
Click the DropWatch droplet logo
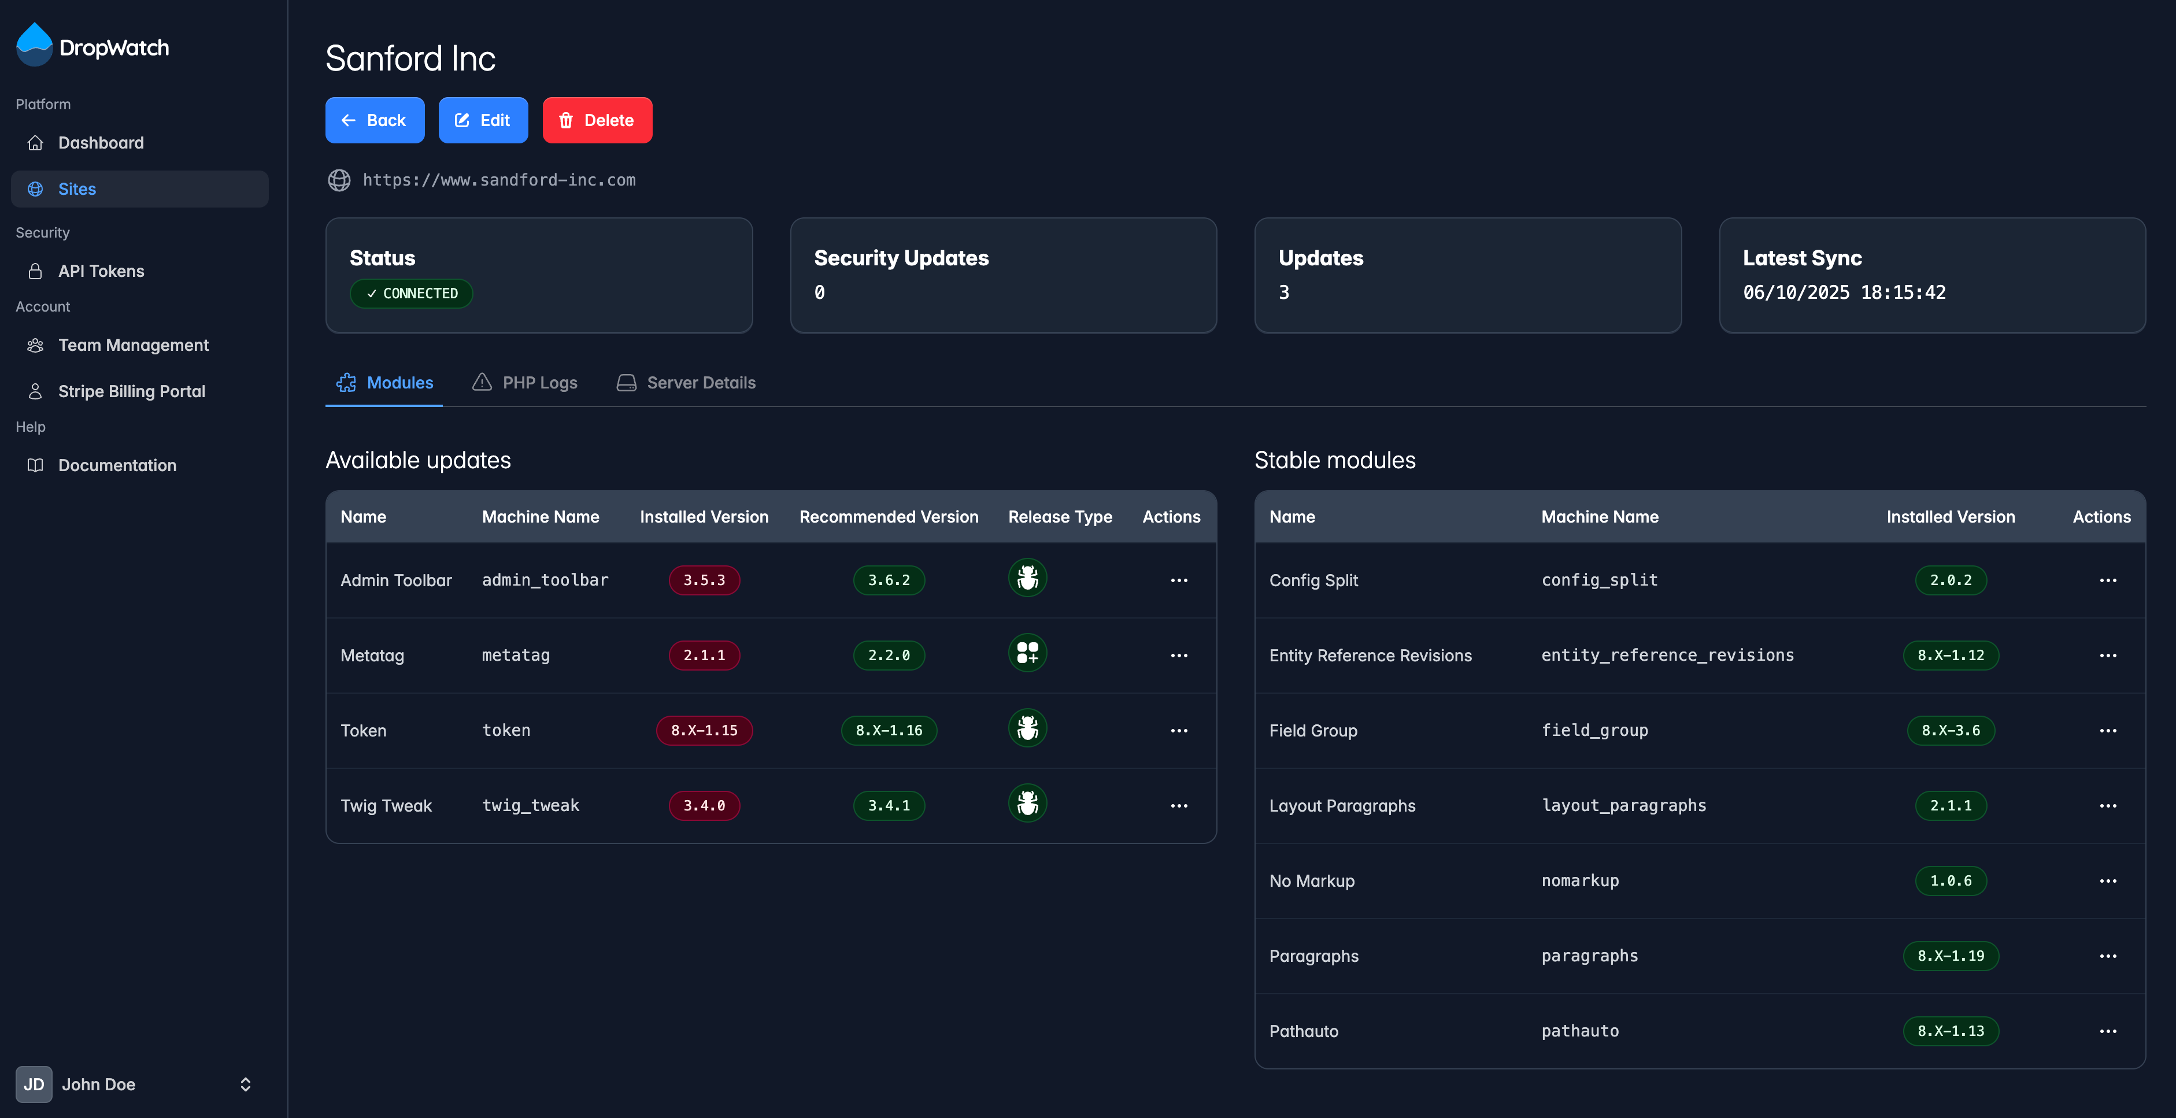tap(35, 46)
